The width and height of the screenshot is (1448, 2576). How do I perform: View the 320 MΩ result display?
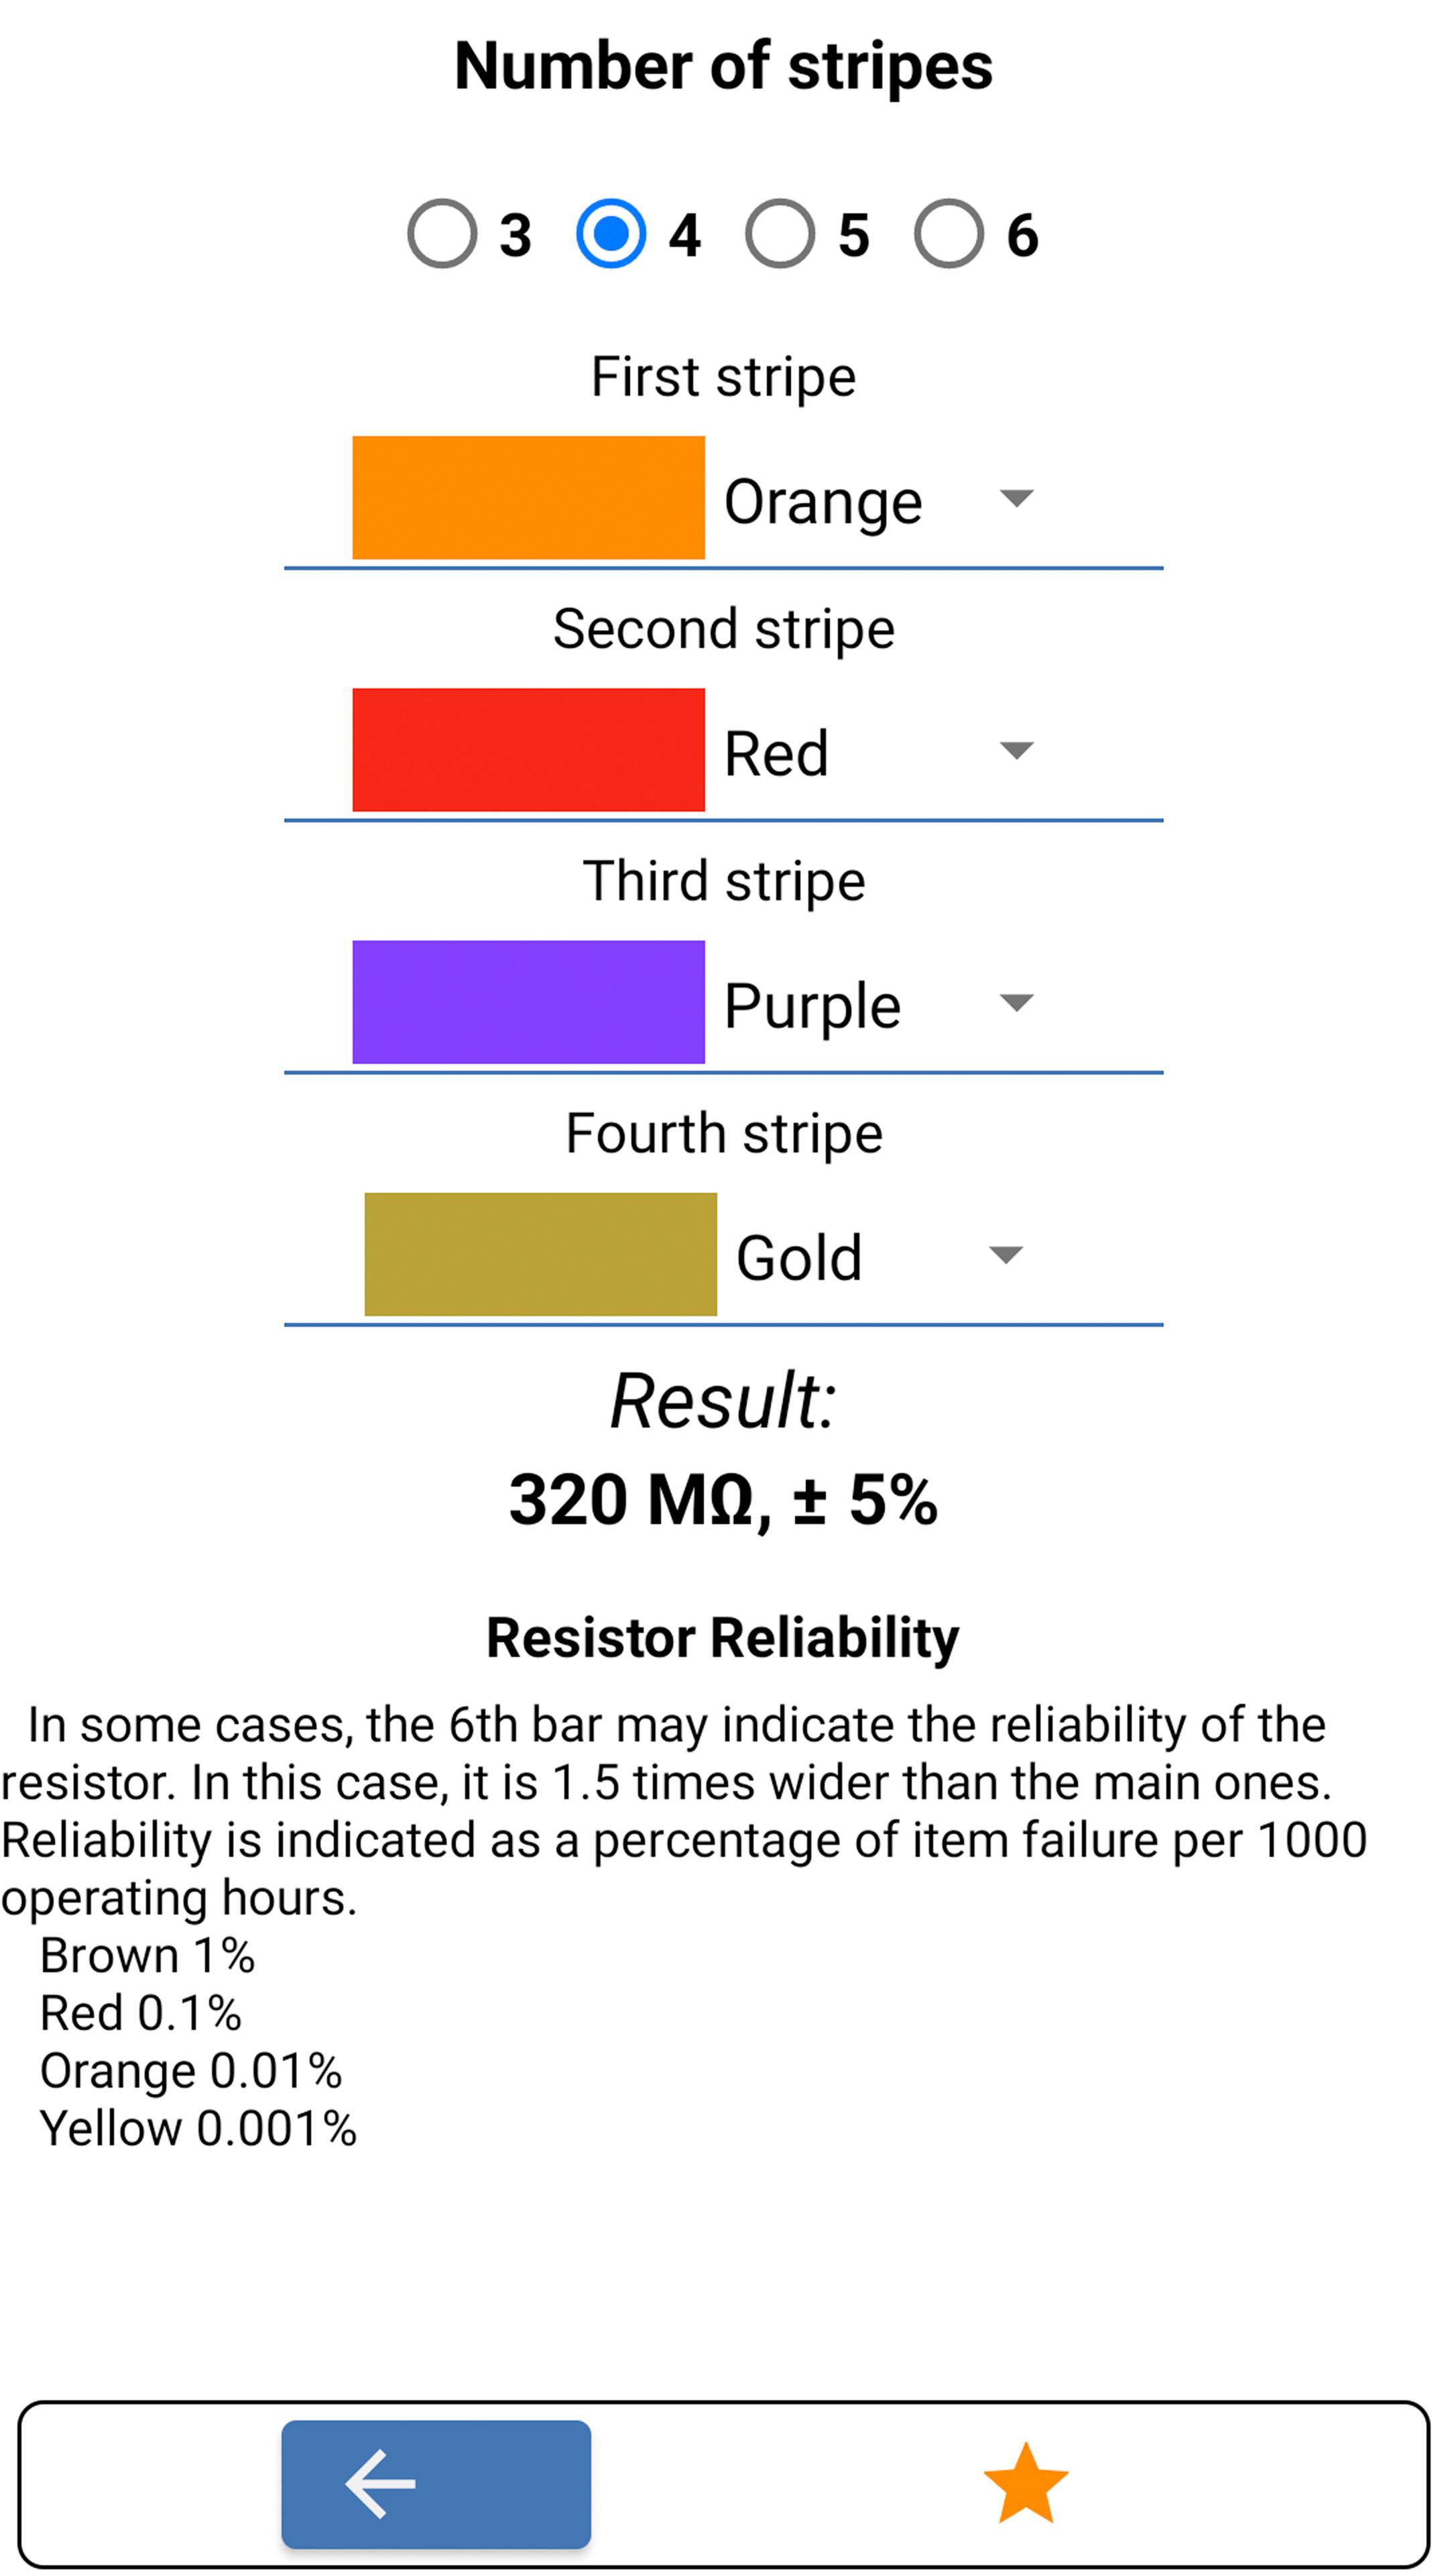tap(723, 1500)
